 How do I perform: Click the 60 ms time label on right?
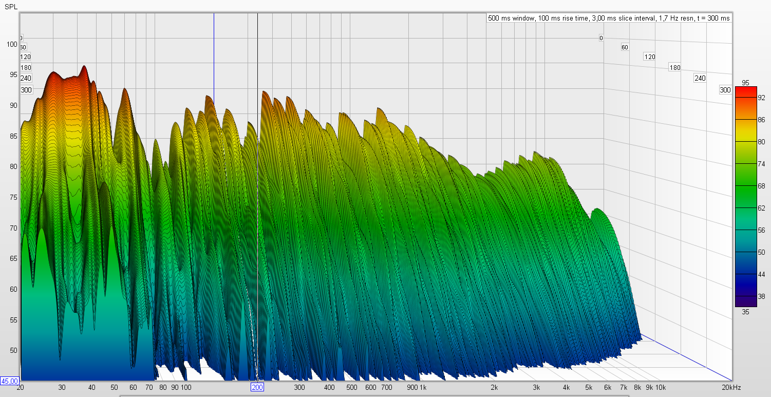coord(625,47)
